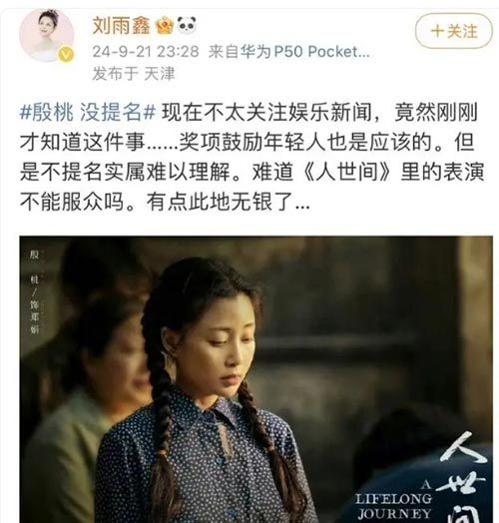
Task: Click 《人世间》 title in the post text
Action: tap(346, 172)
